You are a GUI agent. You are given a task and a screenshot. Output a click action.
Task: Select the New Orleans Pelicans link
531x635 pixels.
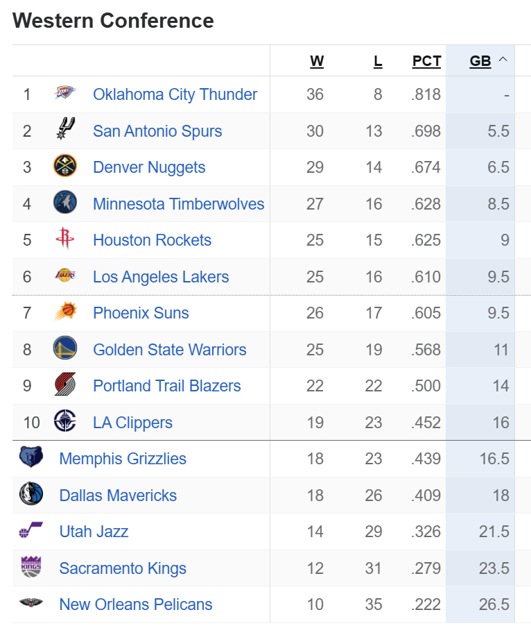point(136,604)
